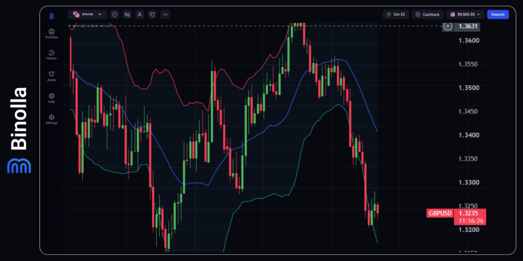The height and width of the screenshot is (261, 523).
Task: Open the indicators icon next to 1m
Action: [152, 14]
